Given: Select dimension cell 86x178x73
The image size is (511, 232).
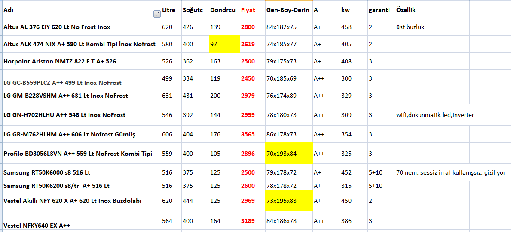Looking at the screenshot, I should point(289,134).
